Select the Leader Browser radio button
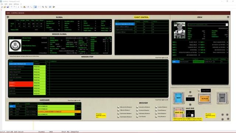The width and height of the screenshot is (236, 133). [x=156, y=107]
